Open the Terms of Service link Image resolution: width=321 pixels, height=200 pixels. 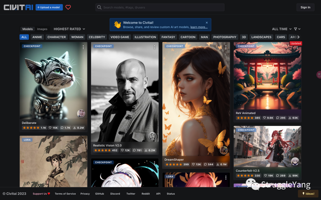pos(65,194)
